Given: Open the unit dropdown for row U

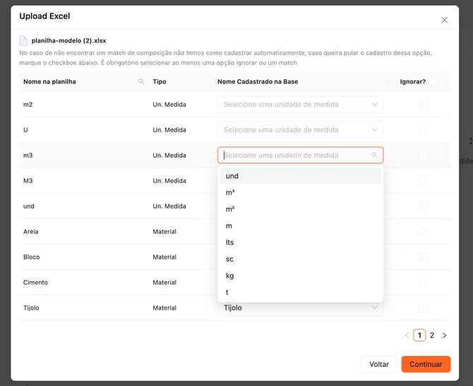Looking at the screenshot, I should pos(300,130).
